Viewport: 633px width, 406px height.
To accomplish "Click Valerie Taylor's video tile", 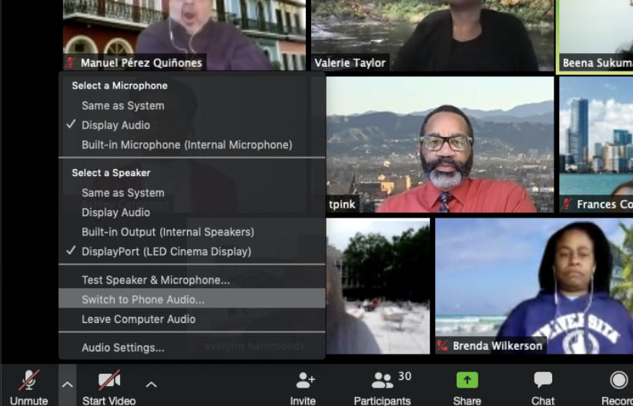I will (432, 35).
